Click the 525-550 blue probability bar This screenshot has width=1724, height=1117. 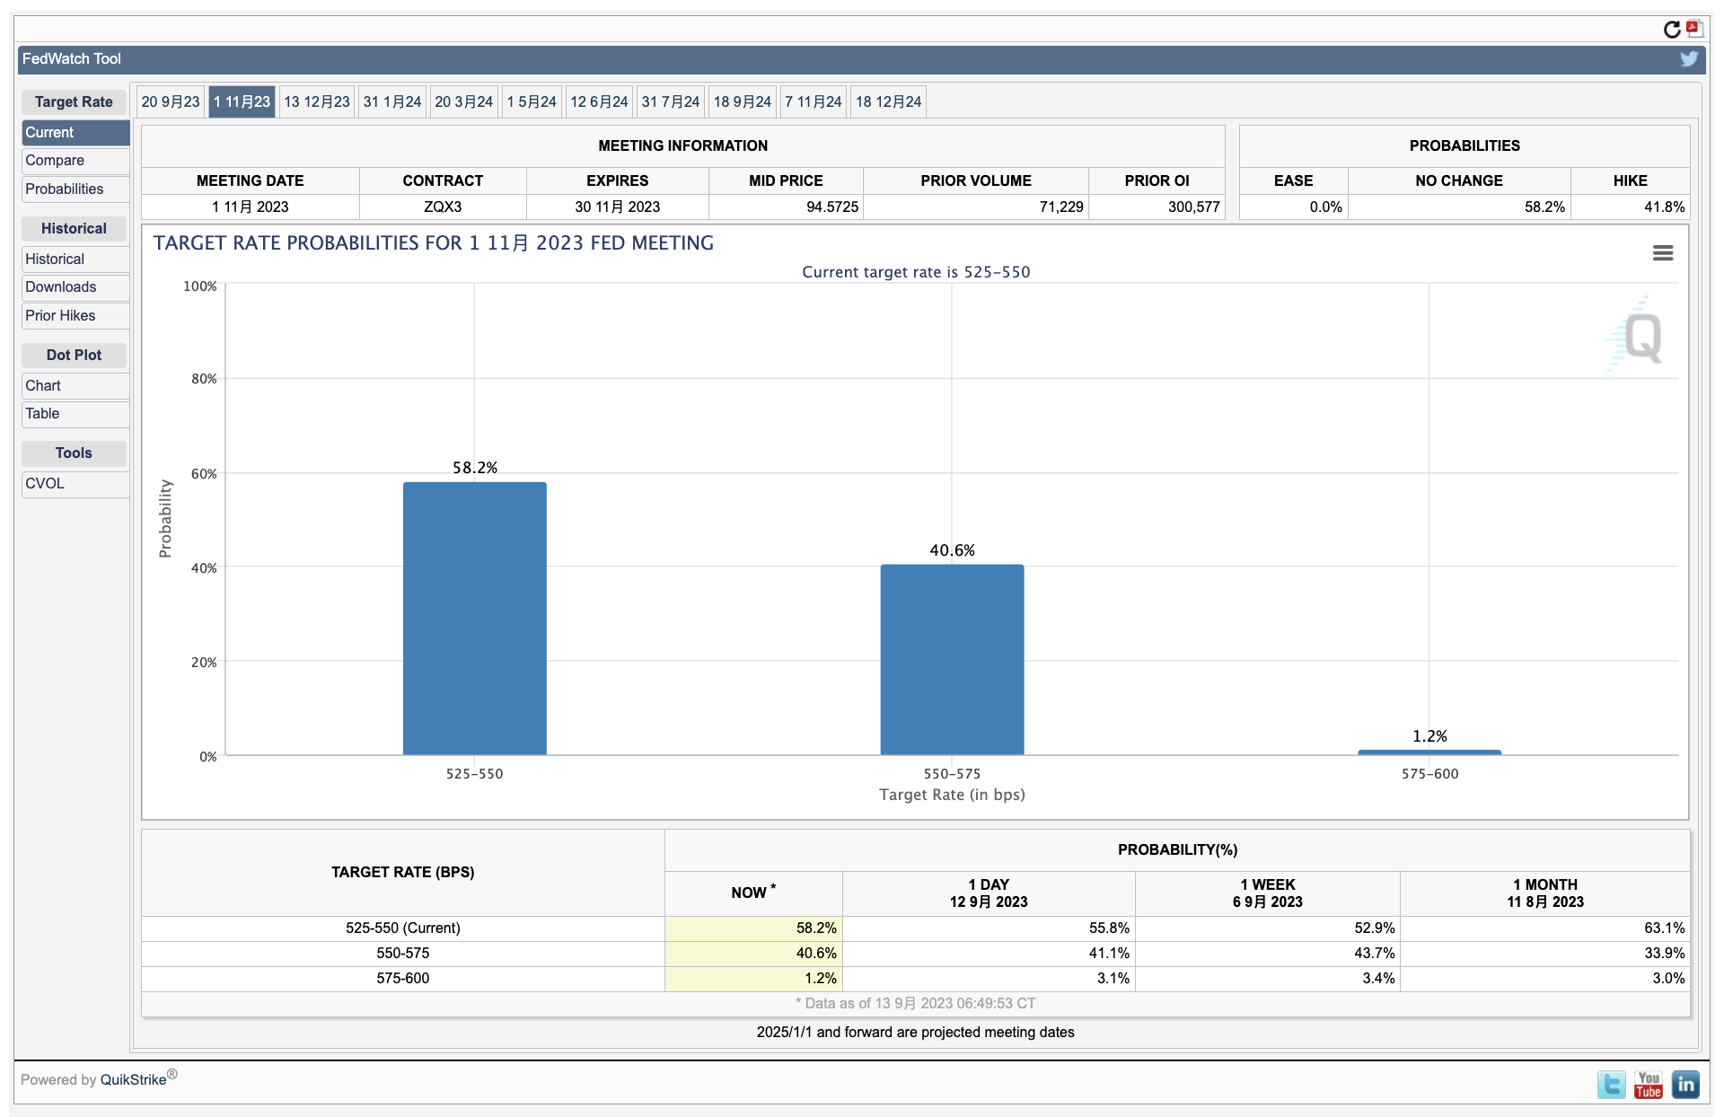[x=474, y=620]
